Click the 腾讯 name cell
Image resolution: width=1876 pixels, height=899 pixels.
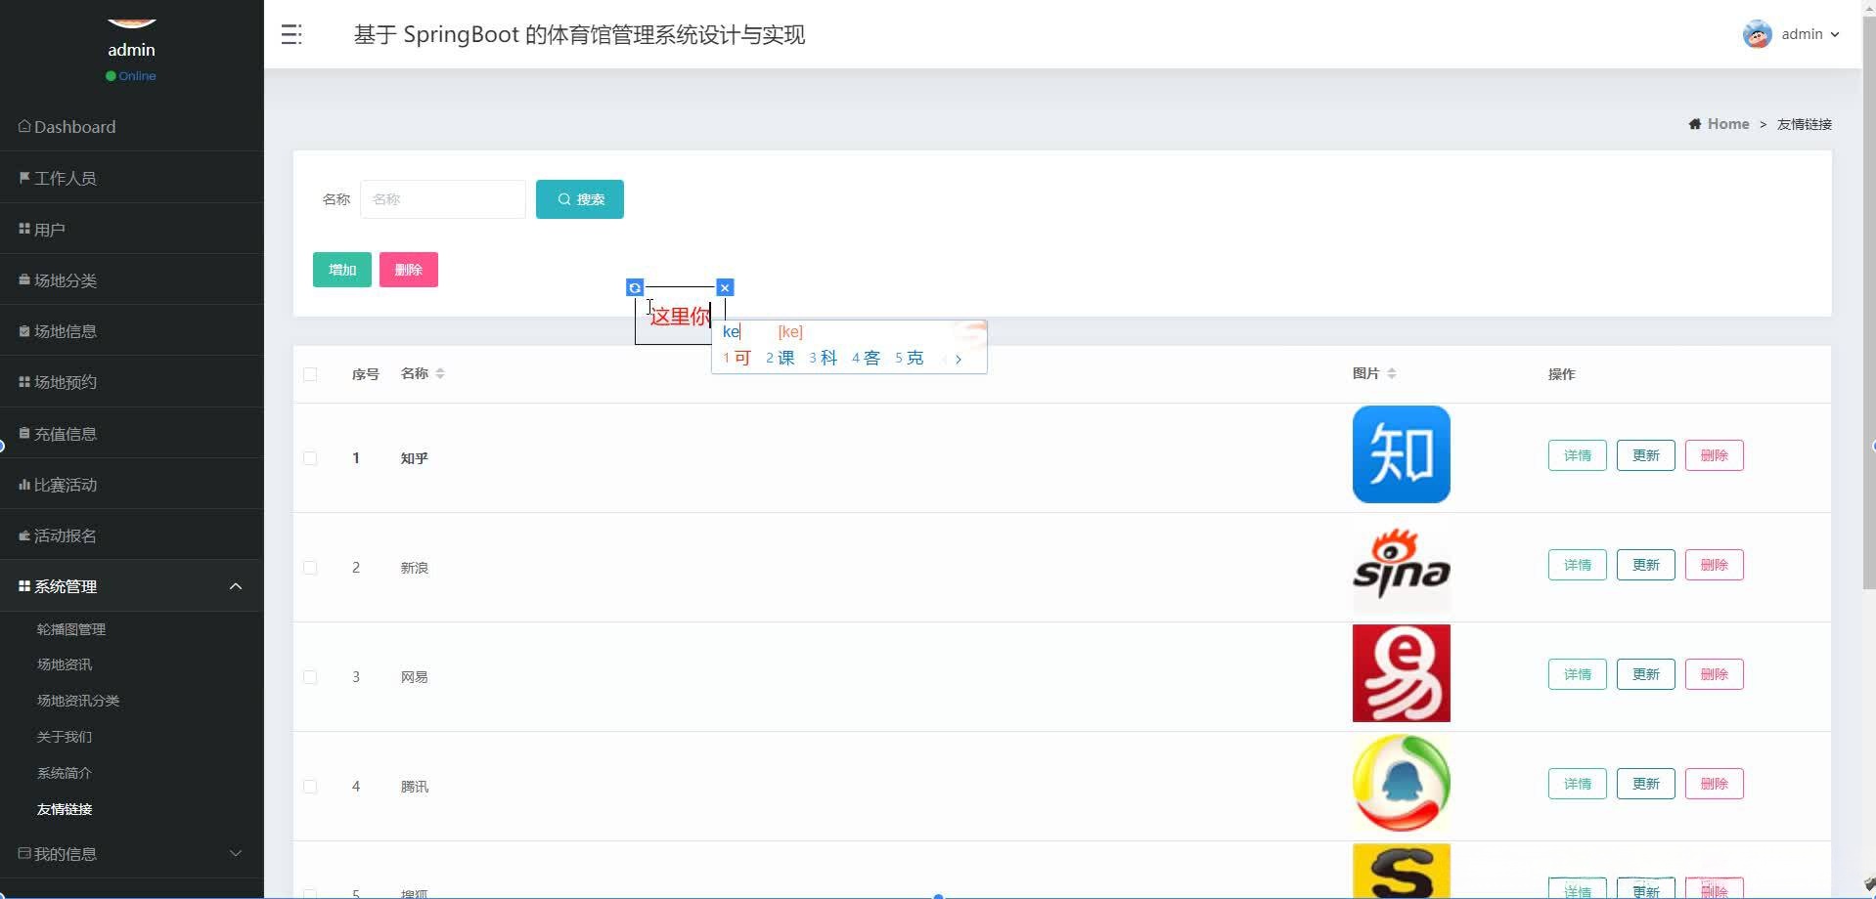point(415,787)
